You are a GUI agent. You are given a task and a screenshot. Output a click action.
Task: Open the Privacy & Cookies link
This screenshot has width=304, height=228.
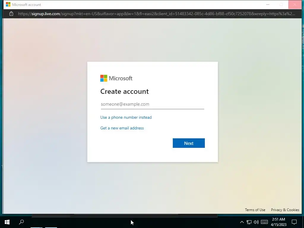click(285, 210)
